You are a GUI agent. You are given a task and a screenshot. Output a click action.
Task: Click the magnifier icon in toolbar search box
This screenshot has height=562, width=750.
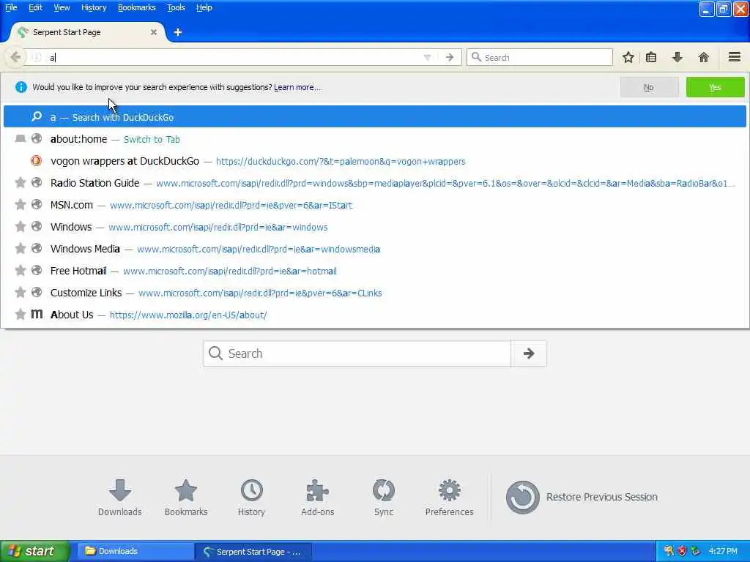point(476,57)
